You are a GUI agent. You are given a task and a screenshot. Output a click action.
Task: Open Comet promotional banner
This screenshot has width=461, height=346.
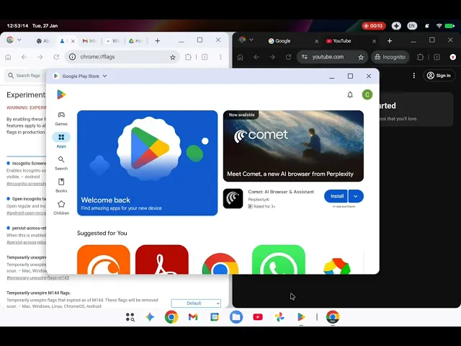coord(293,146)
